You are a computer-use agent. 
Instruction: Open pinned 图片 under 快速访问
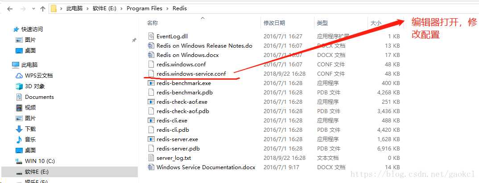[x=30, y=40]
